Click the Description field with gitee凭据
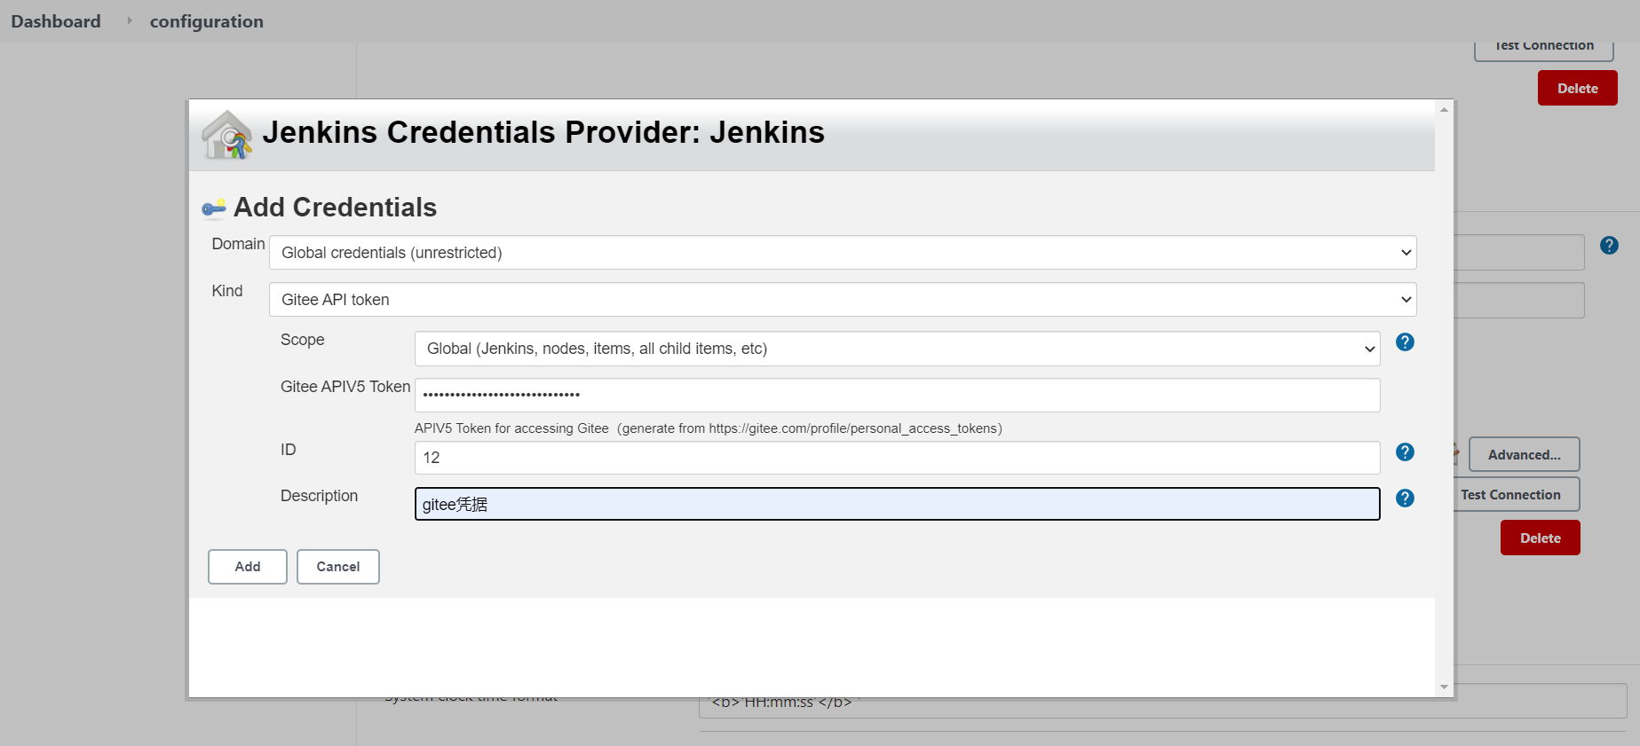This screenshot has width=1640, height=746. 897,504
